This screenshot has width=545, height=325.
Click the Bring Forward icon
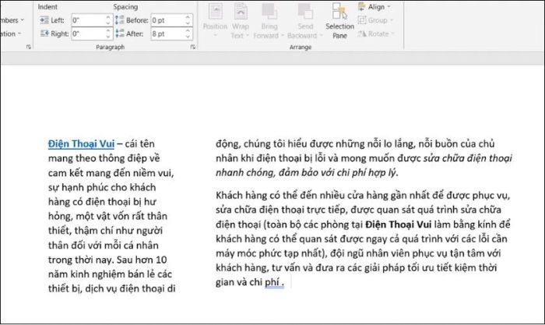[x=269, y=12]
